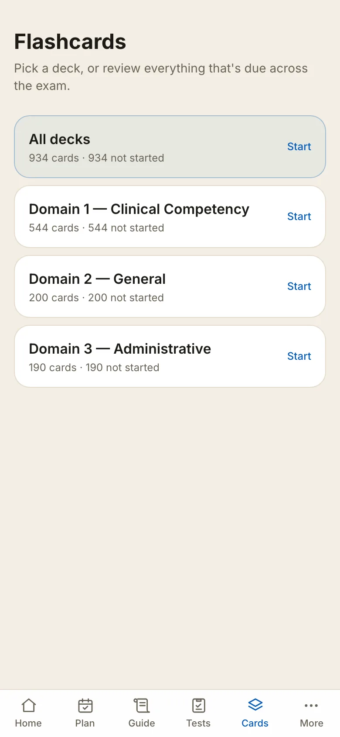
Task: Tap the Home house icon
Action: click(x=28, y=705)
